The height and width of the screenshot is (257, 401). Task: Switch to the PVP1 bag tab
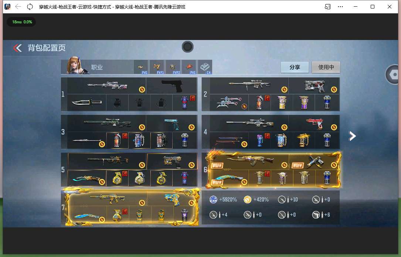point(157,67)
